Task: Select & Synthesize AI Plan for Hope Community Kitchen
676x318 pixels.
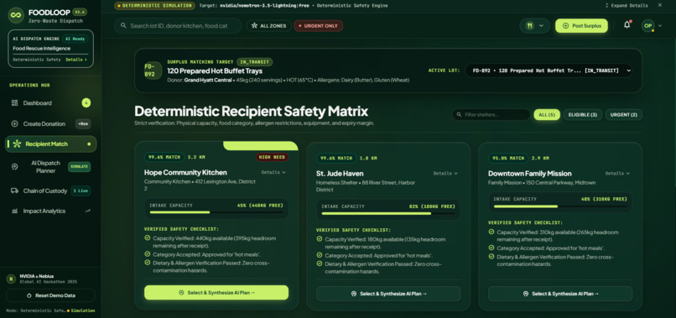Action: tap(216, 293)
